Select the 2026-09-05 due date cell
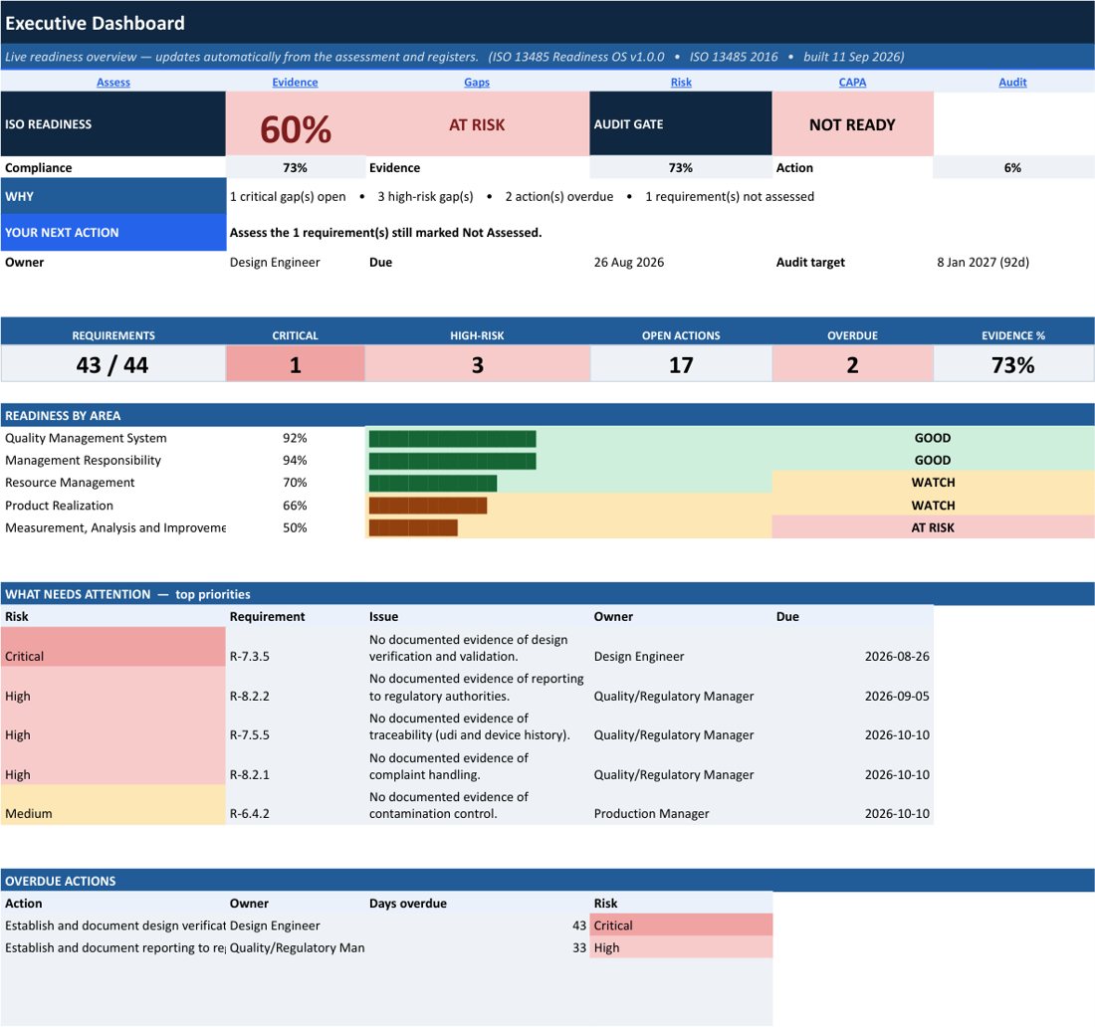Screen dimensions: 1095x1027 tap(852, 687)
